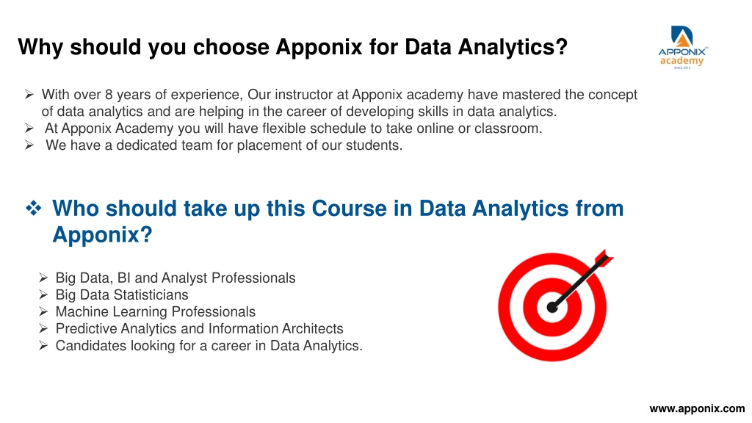Image resolution: width=752 pixels, height=423 pixels.
Task: Open the www.apponix.com link
Action: click(697, 408)
